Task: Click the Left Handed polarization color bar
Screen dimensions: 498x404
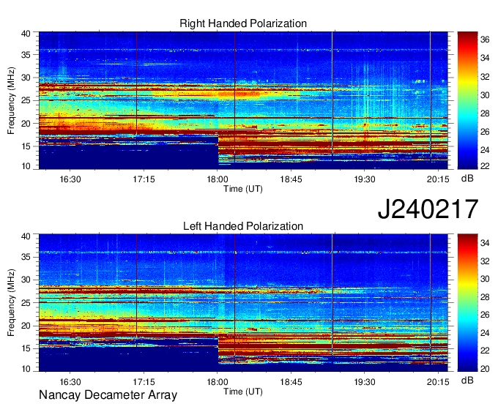Action: tap(467, 303)
